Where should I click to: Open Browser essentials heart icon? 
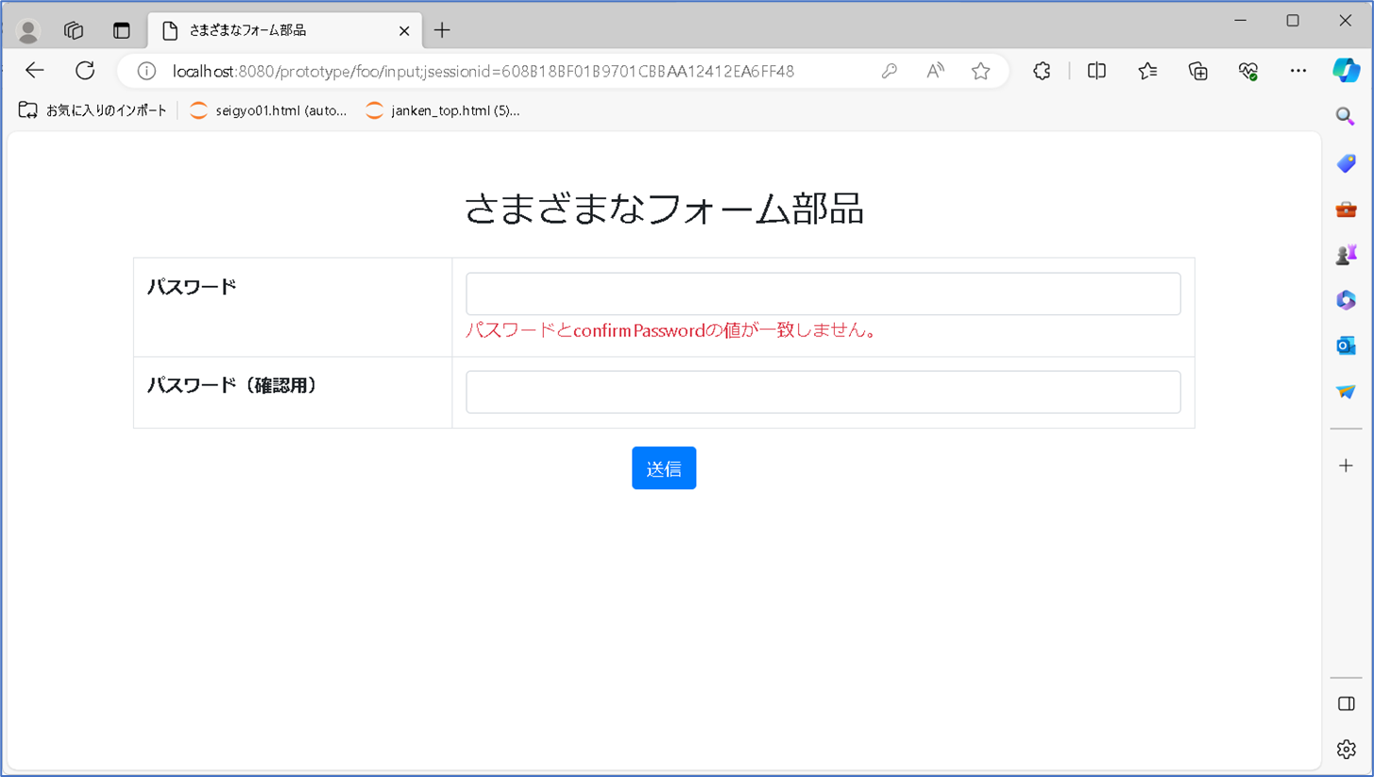pyautogui.click(x=1248, y=71)
